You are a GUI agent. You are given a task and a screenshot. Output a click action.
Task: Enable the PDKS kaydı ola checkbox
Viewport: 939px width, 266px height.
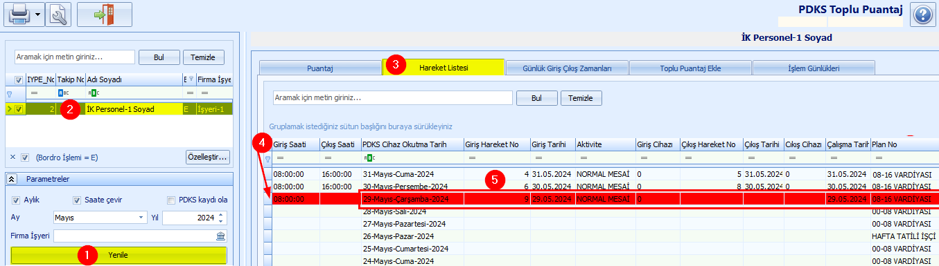pyautogui.click(x=172, y=200)
